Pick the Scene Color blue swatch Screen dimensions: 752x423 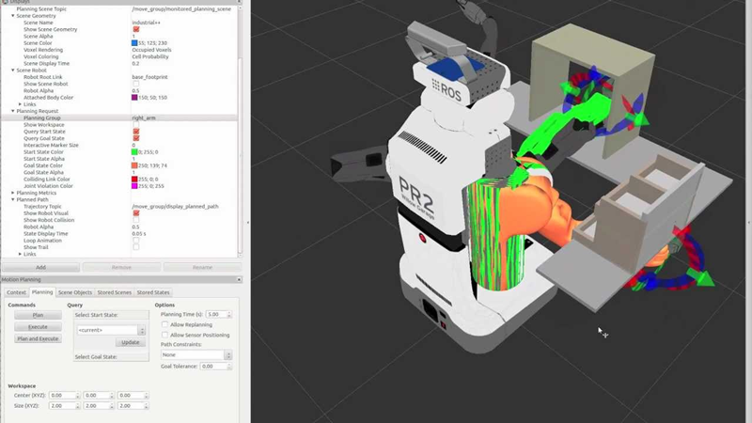134,42
